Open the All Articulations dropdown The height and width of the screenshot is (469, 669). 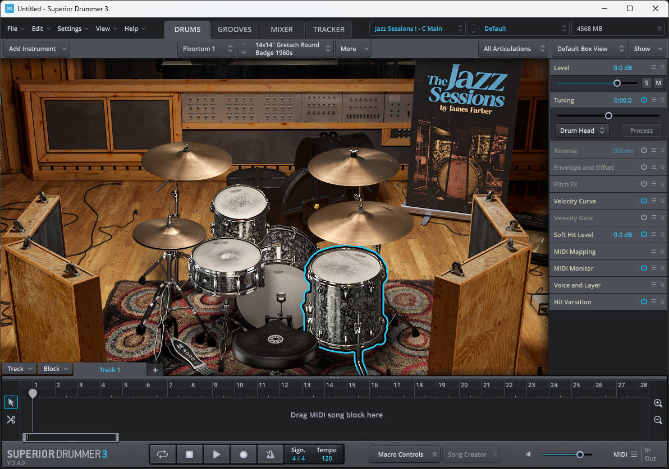[513, 49]
